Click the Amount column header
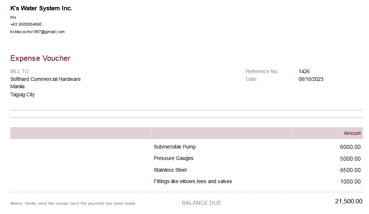 352,133
